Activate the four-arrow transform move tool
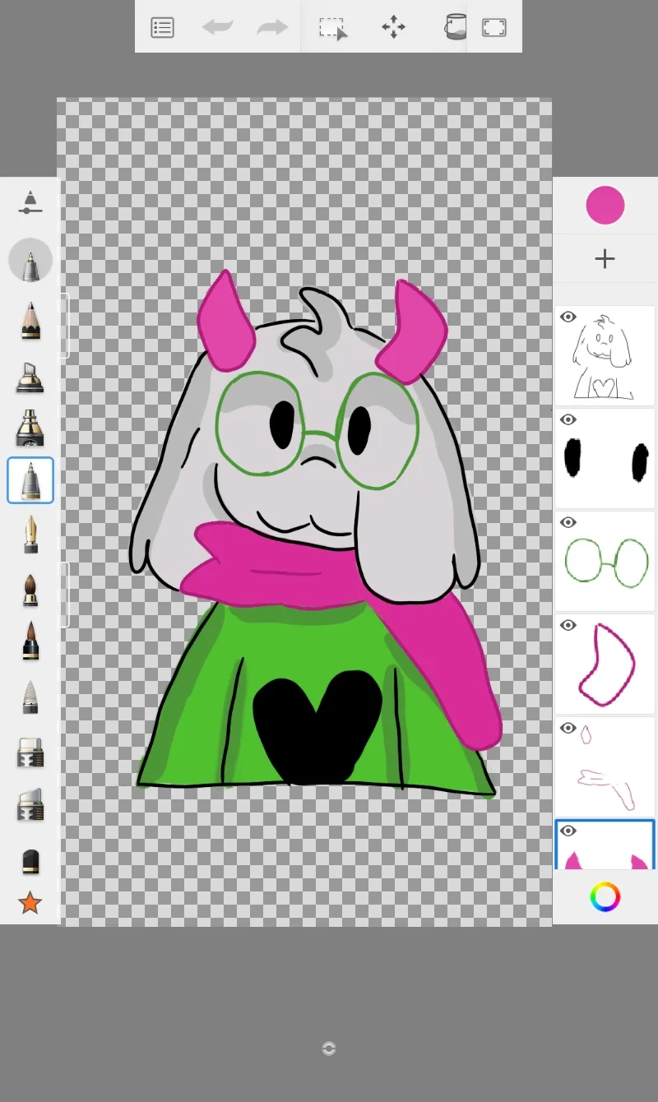This screenshot has width=658, height=1102. 393,27
